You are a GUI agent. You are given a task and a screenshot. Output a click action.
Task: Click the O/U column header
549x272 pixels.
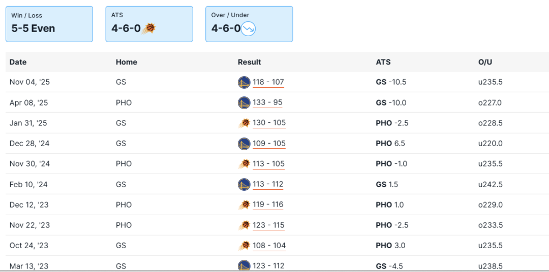click(x=485, y=62)
